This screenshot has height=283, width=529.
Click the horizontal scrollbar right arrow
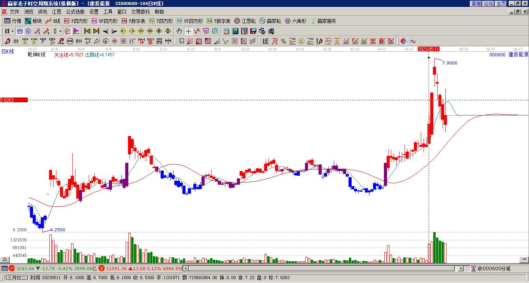461,268
